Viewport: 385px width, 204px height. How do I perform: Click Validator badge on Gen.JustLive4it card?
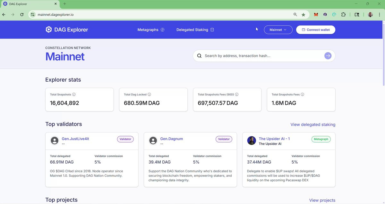(125, 139)
